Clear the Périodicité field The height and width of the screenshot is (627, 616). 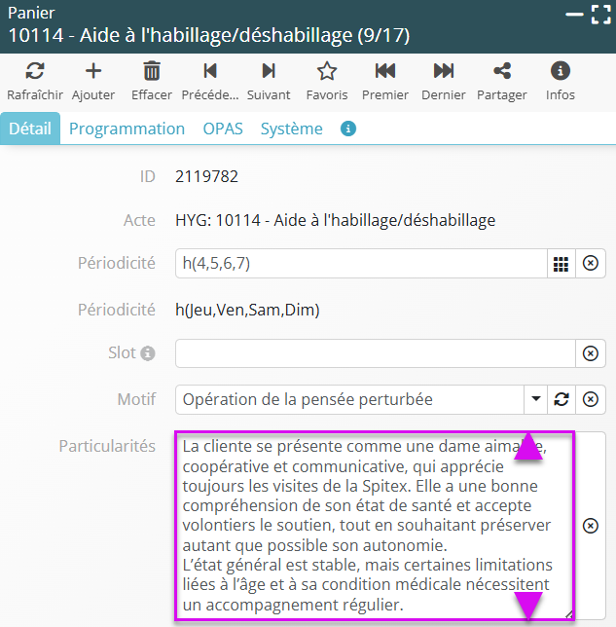point(590,264)
